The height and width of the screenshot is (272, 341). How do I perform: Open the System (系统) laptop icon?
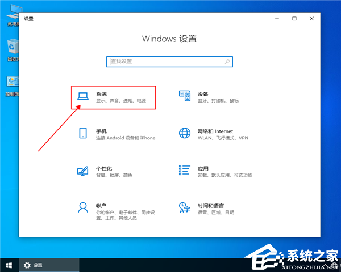click(83, 96)
